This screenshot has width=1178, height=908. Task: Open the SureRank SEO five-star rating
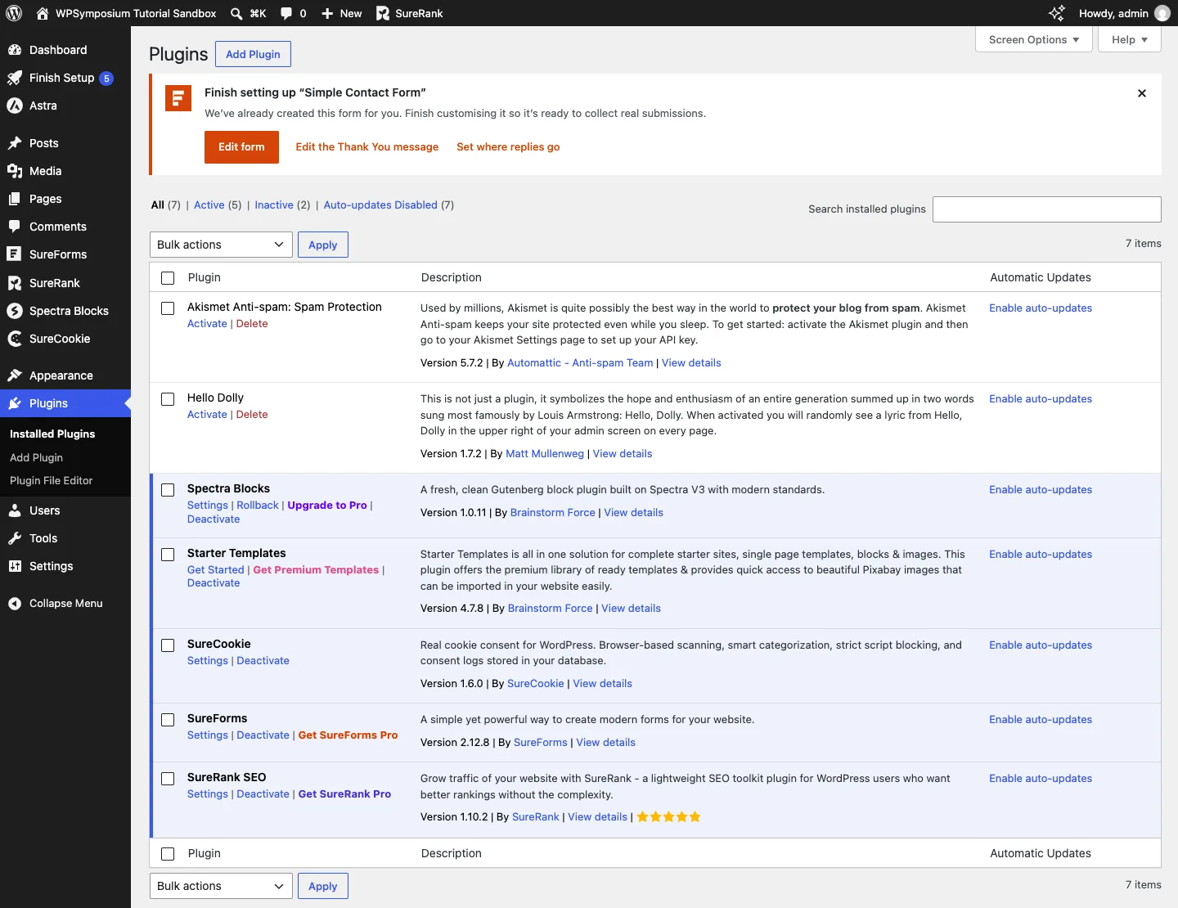(x=668, y=817)
